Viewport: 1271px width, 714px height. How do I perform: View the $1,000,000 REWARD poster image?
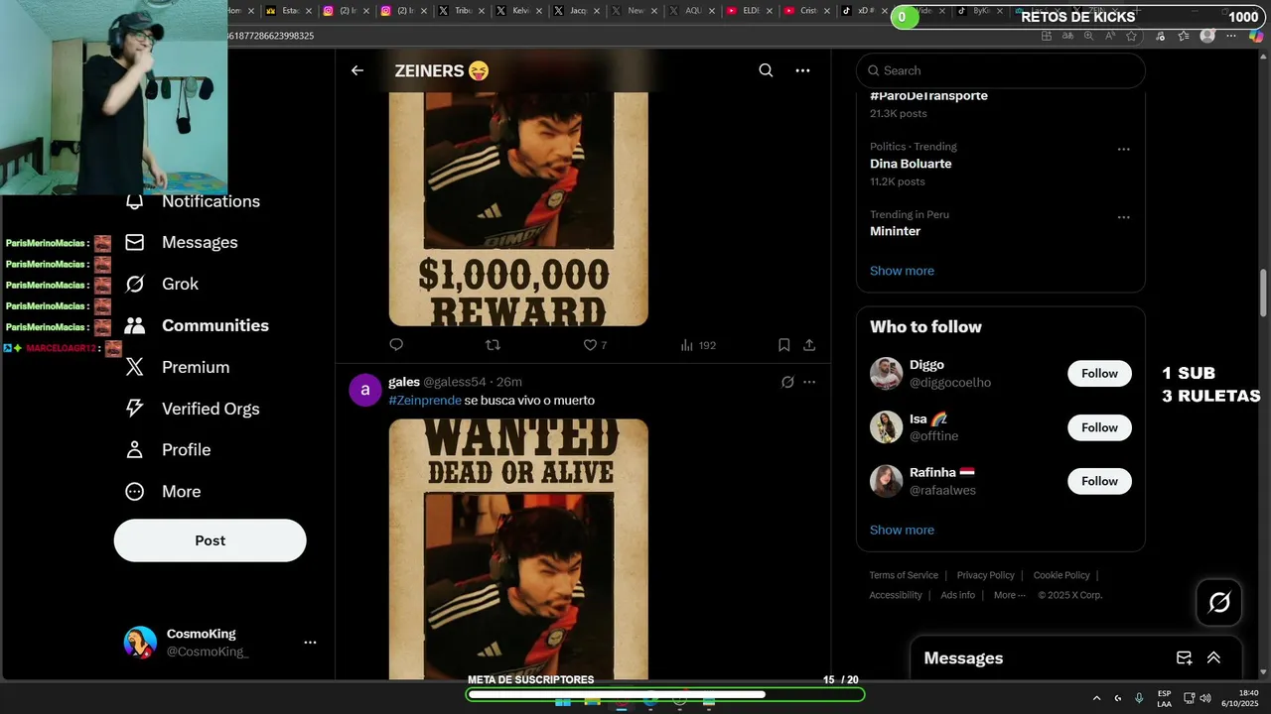tap(518, 209)
